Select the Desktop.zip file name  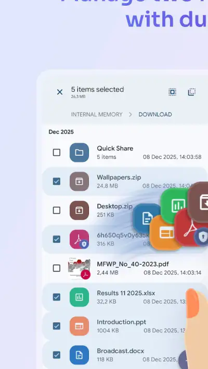114,207
